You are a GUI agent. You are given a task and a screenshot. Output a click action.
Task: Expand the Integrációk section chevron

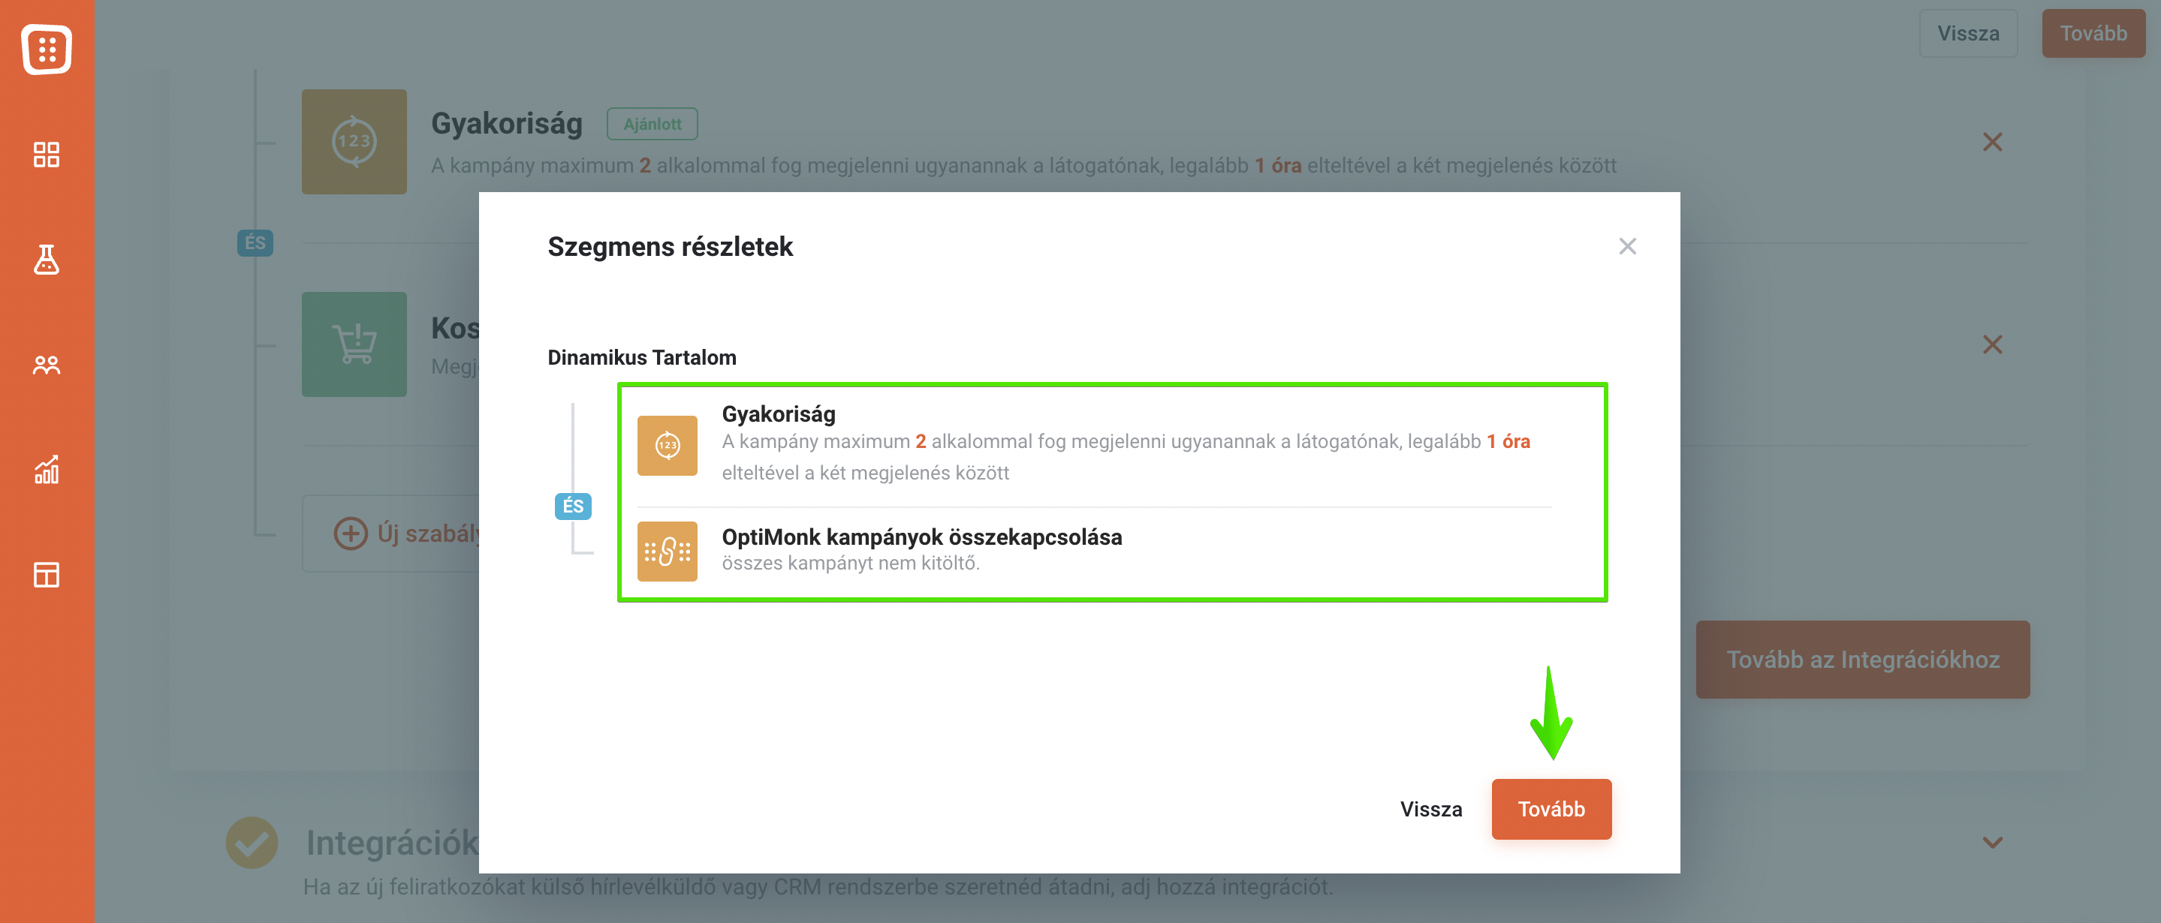[1992, 843]
